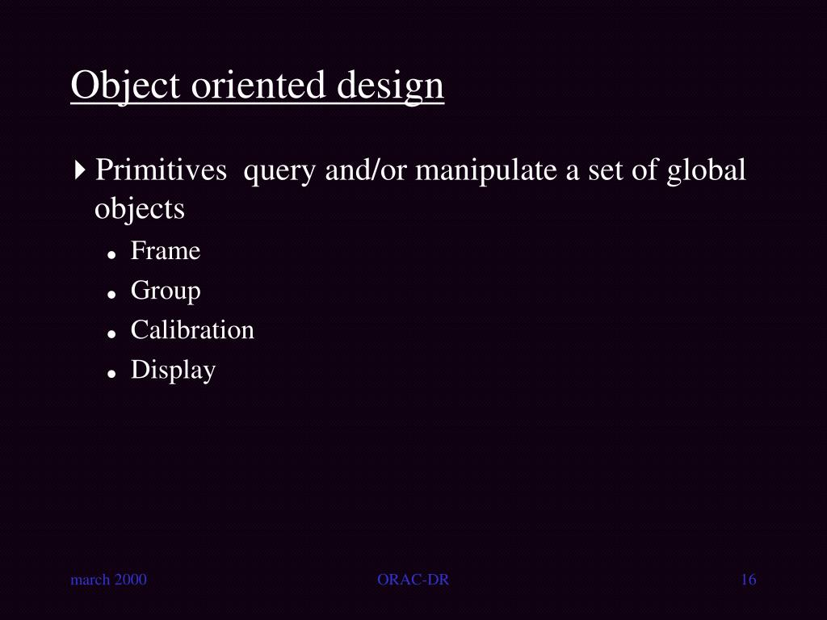Click the 'Display' bullet item
This screenshot has height=620, width=827.
pyautogui.click(x=173, y=370)
